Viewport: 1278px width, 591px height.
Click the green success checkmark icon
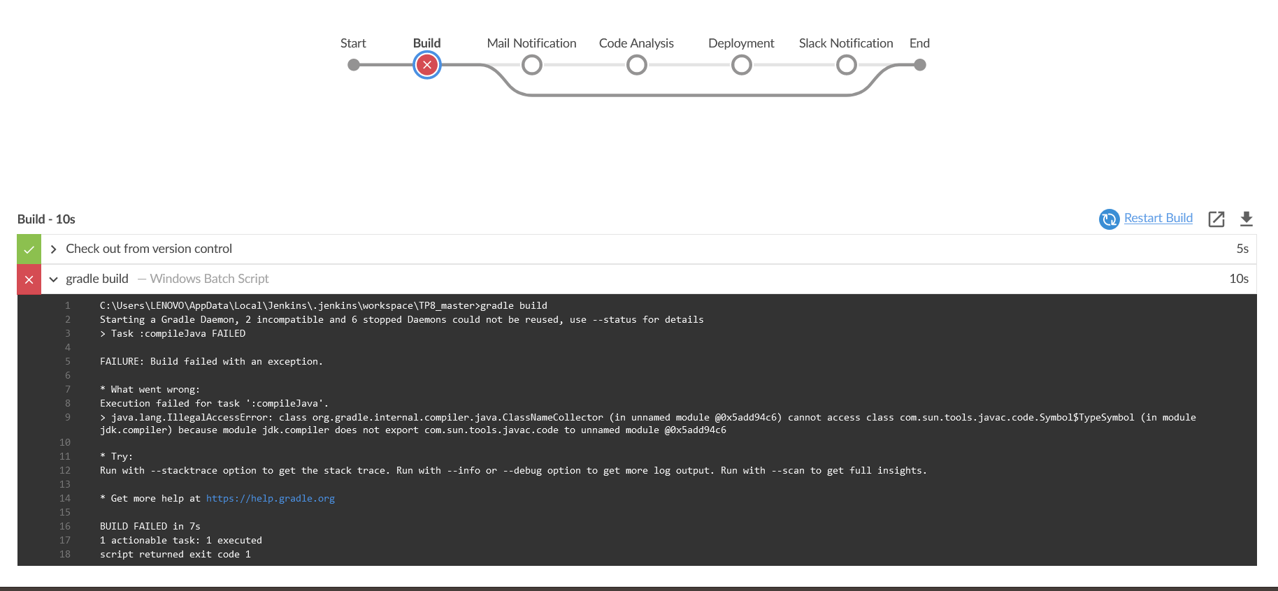click(29, 249)
